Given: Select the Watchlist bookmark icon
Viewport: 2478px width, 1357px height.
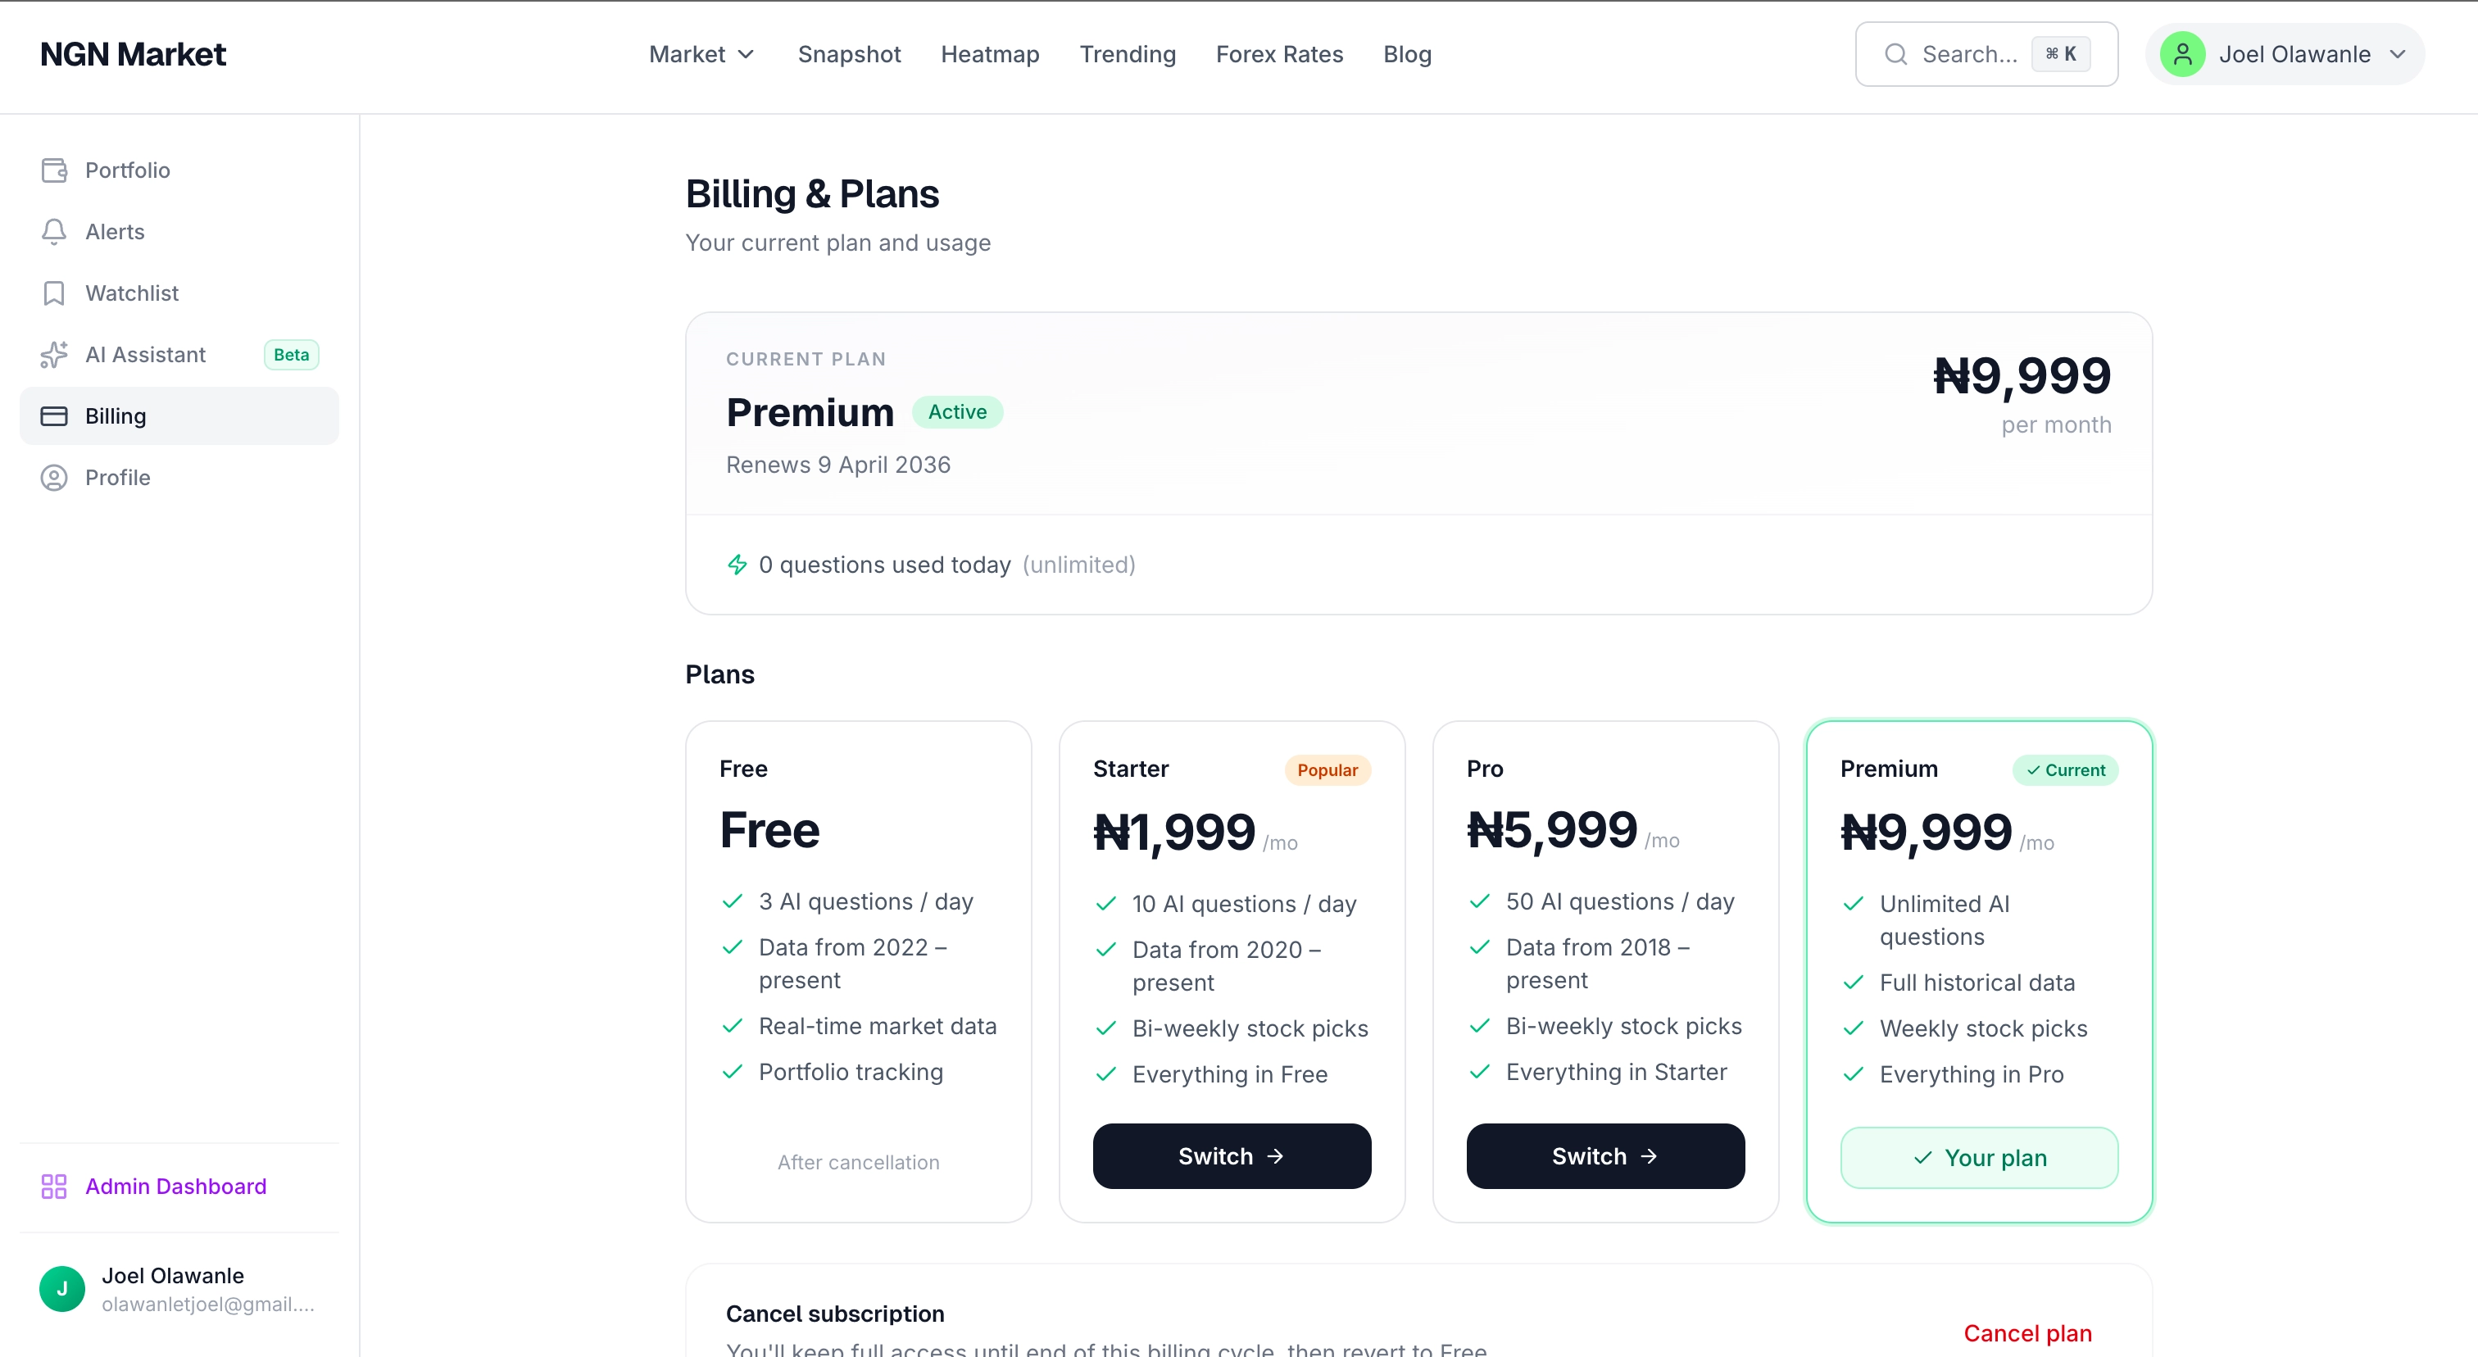Looking at the screenshot, I should pos(54,293).
